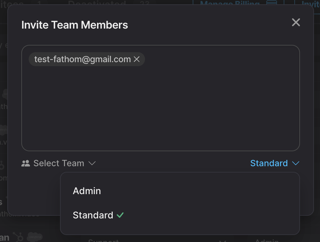Screen dimensions: 320x242
Task: Open the Select Team dropdown
Action: tap(59, 163)
